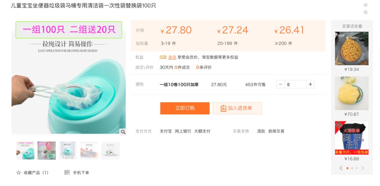Click the minus quantity button
Image resolution: width=380 pixels, height=186 pixels.
(x=281, y=84)
